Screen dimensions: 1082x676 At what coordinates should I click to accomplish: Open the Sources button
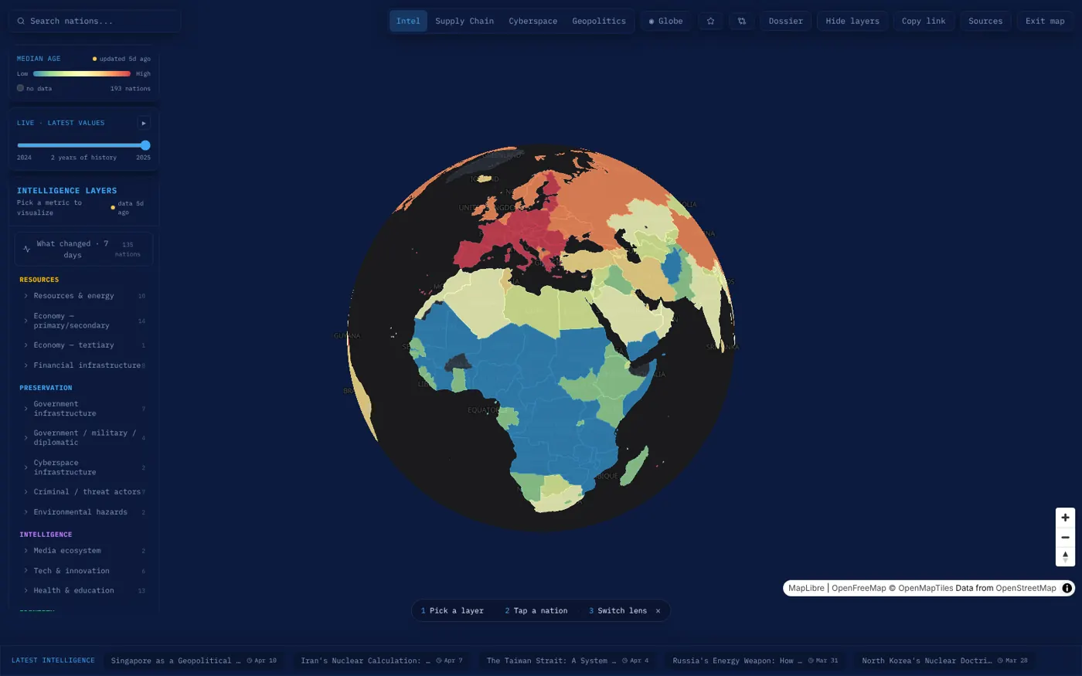(985, 21)
